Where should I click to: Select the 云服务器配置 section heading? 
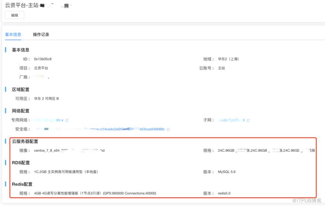(25, 141)
